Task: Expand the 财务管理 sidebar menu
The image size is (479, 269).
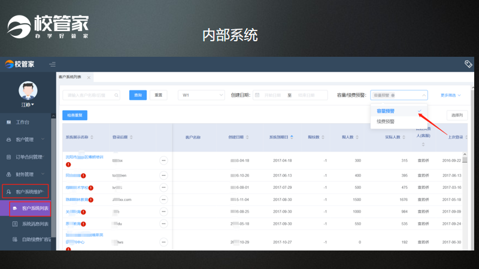Action: tap(26, 175)
